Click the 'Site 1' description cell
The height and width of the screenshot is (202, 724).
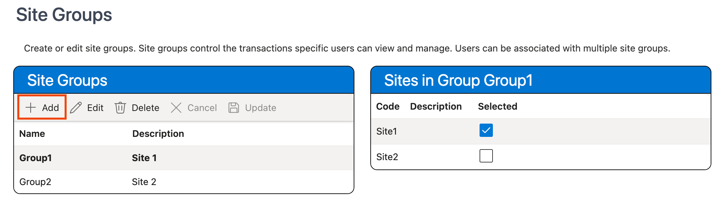pos(144,158)
